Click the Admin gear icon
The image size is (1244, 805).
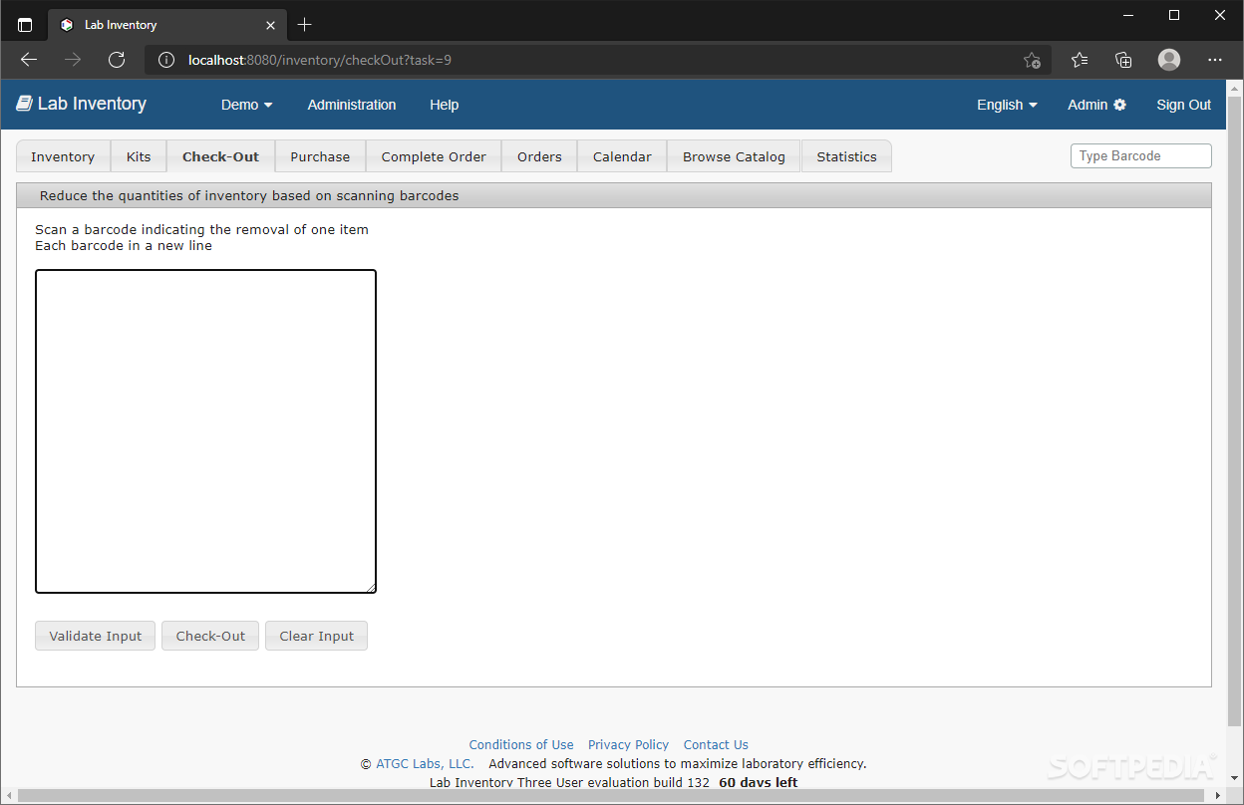(1120, 105)
